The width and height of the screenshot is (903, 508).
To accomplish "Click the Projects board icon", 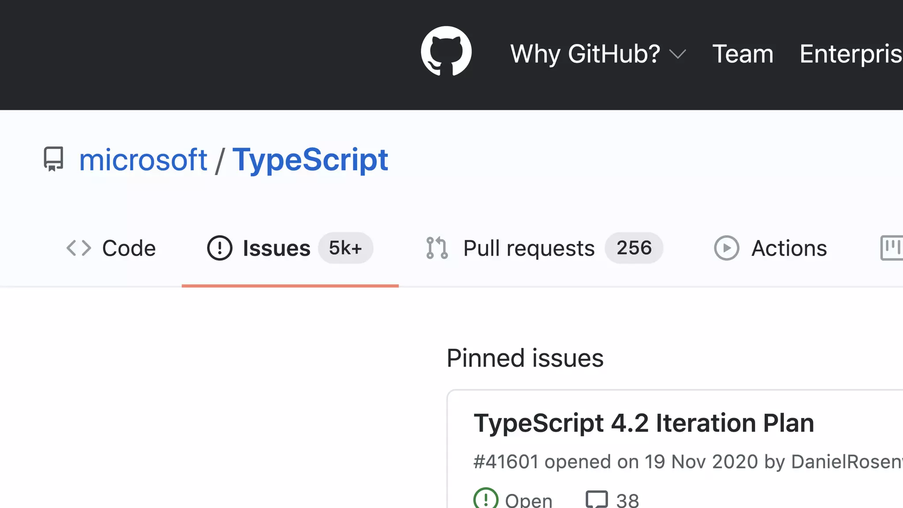I will pos(892,248).
